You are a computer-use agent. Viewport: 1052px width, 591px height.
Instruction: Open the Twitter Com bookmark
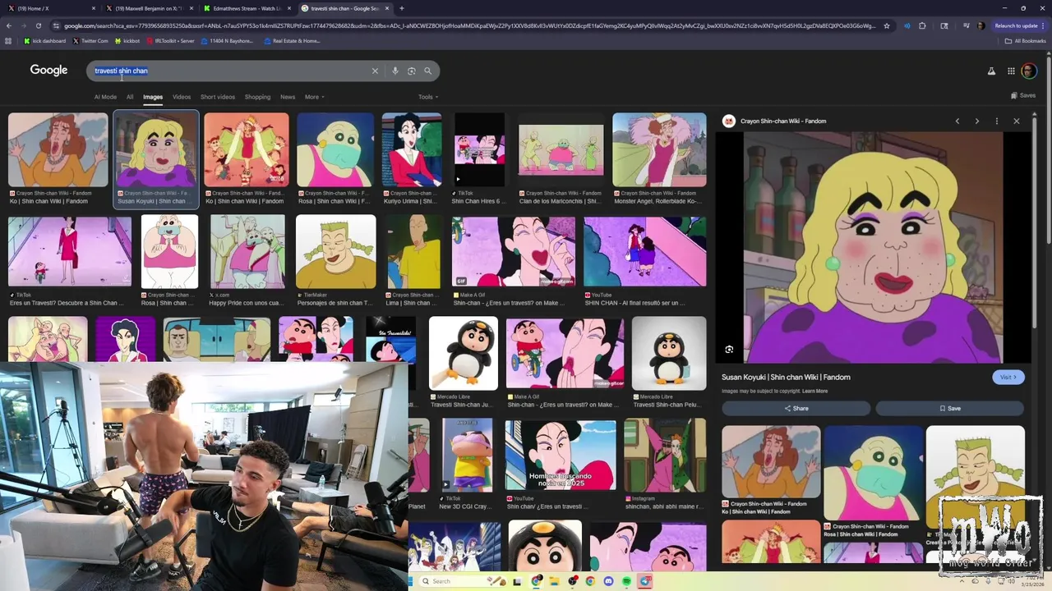click(x=90, y=40)
